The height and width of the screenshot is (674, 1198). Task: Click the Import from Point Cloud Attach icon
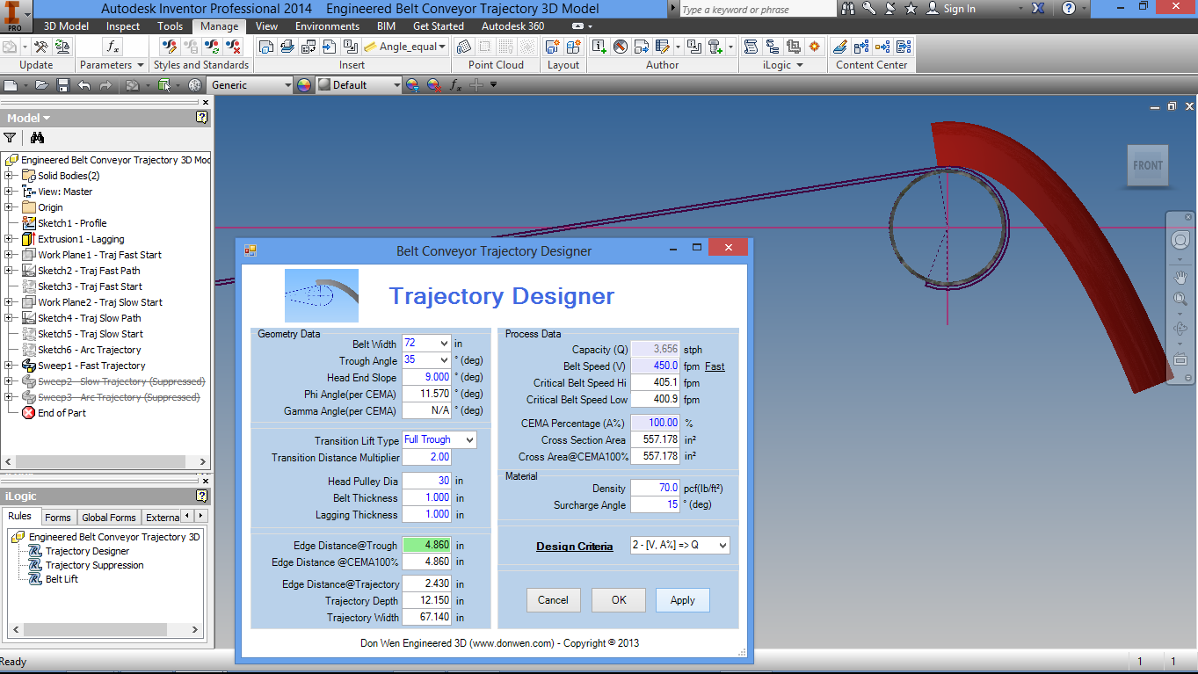[x=463, y=47]
